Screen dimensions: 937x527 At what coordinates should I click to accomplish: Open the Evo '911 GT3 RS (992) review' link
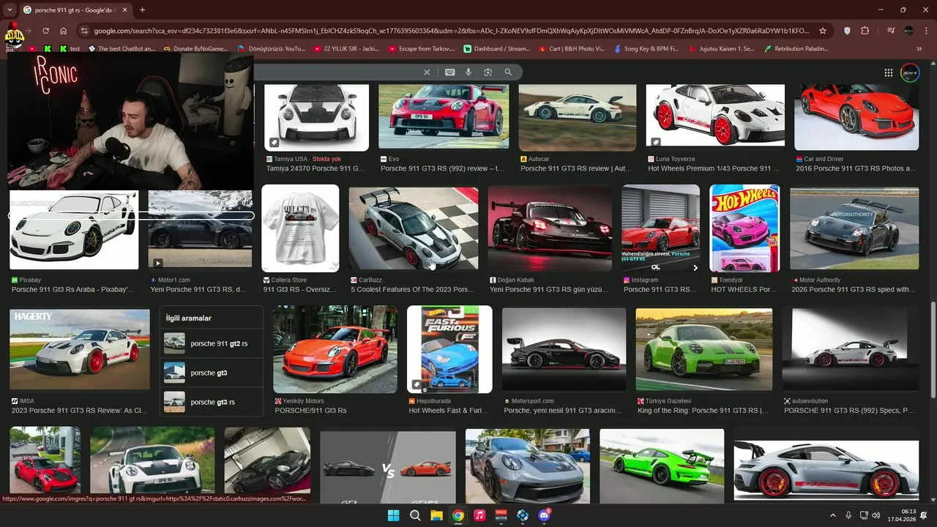(x=442, y=168)
